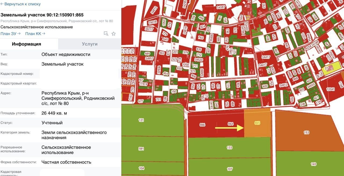Viewport: 344px width, 176px height.
Task: Select green parcel 133 on the map
Action: [x=229, y=148]
